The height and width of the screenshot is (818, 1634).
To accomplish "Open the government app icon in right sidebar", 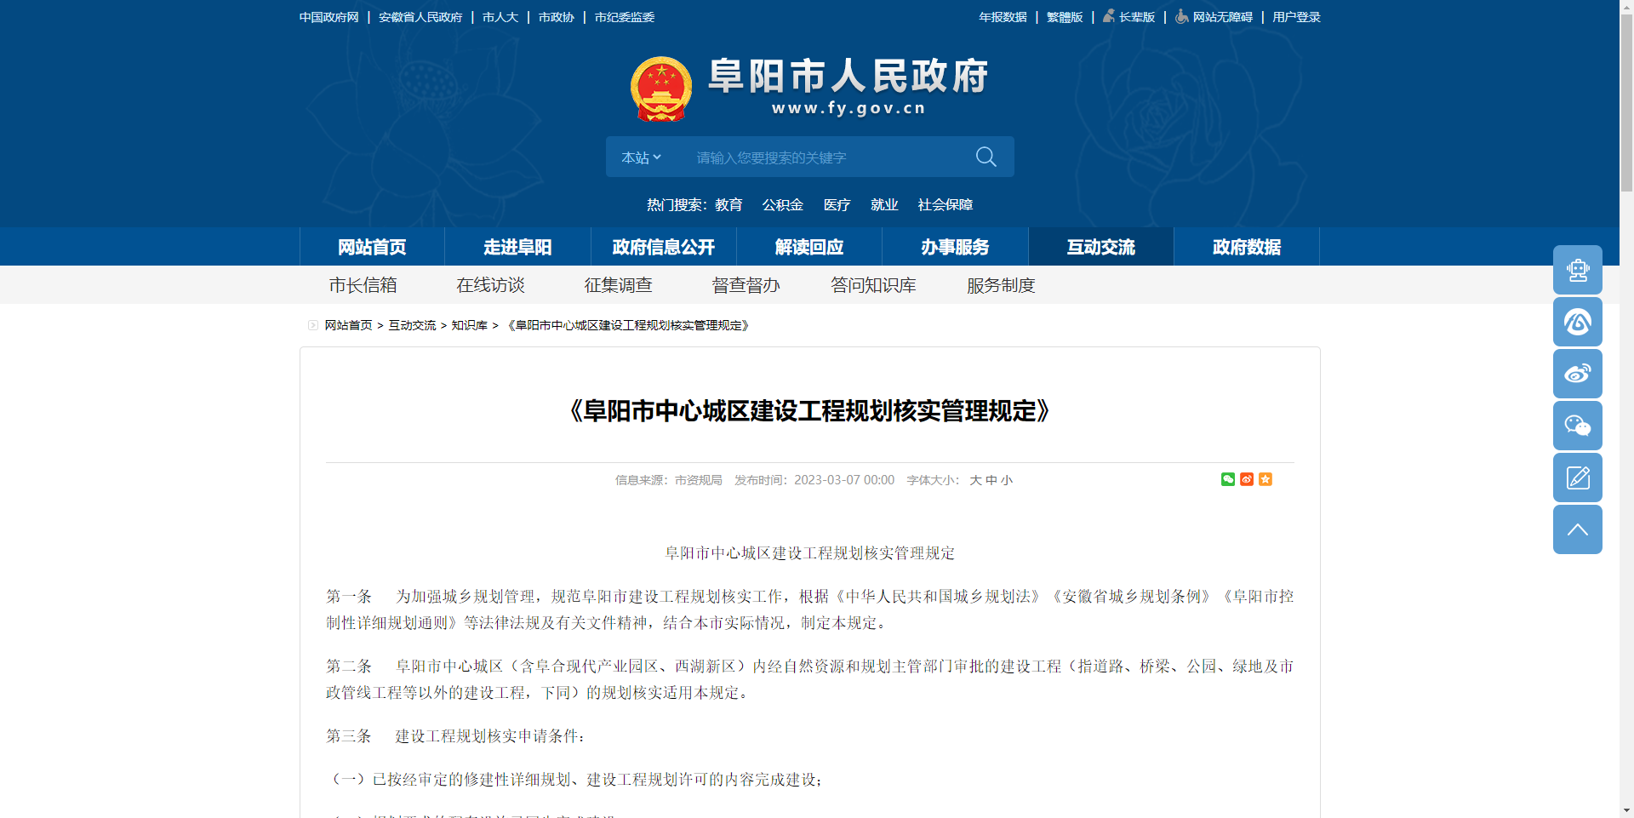I will [1577, 322].
